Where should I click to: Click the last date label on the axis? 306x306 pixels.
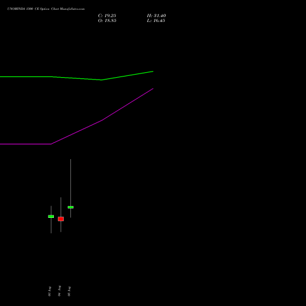tap(69, 291)
